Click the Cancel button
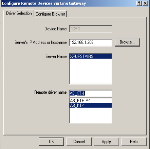The width and height of the screenshot is (150, 149). point(79,142)
